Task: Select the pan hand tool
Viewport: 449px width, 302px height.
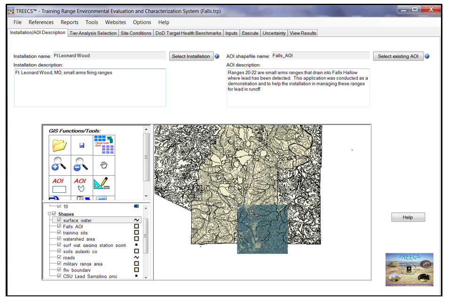Action: 104,165
